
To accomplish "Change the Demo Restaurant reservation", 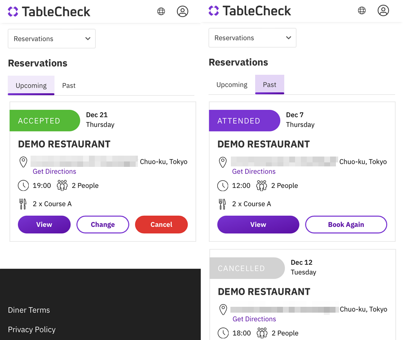I will [102, 224].
